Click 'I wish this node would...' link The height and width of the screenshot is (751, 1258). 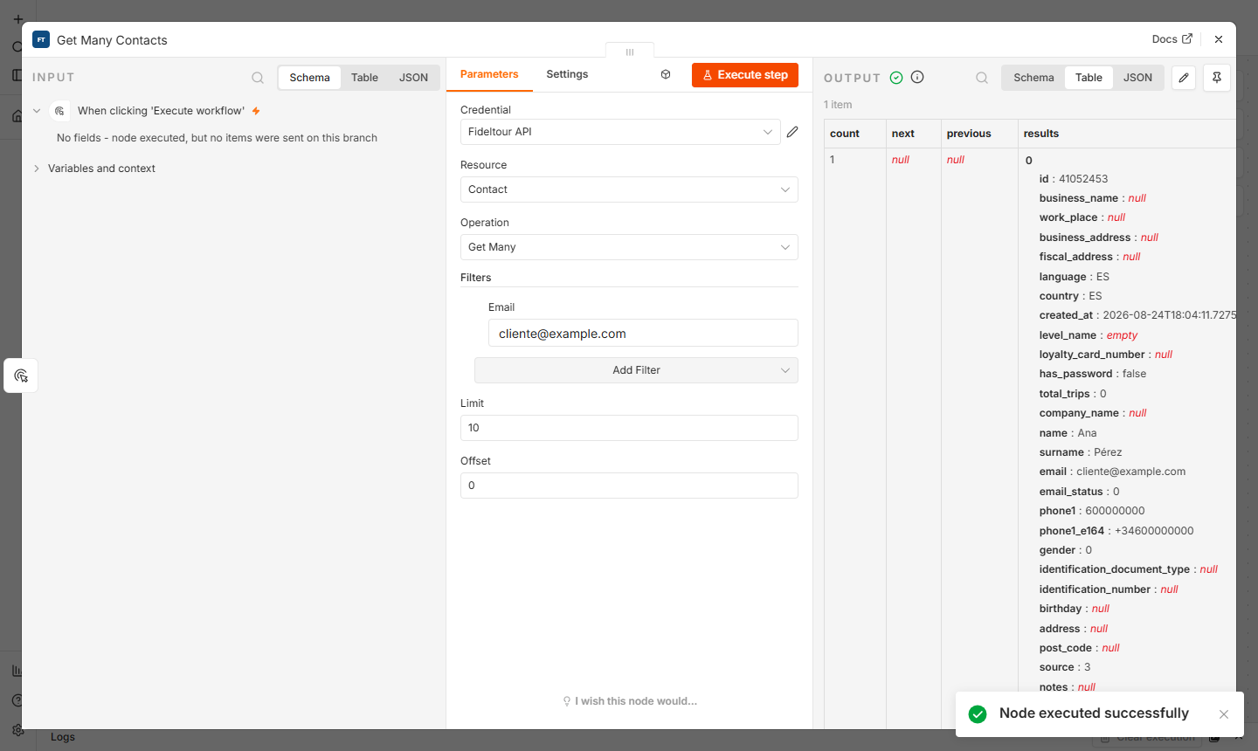[x=630, y=701]
